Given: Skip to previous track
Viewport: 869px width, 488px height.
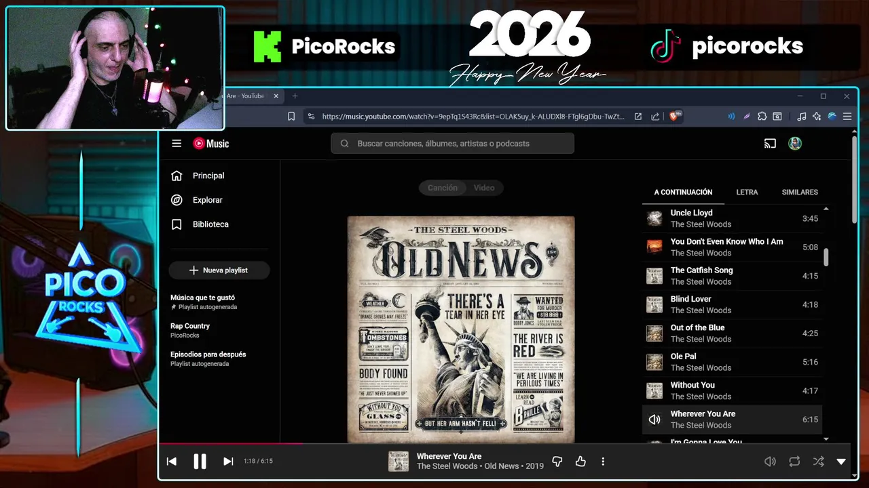Looking at the screenshot, I should pos(172,462).
